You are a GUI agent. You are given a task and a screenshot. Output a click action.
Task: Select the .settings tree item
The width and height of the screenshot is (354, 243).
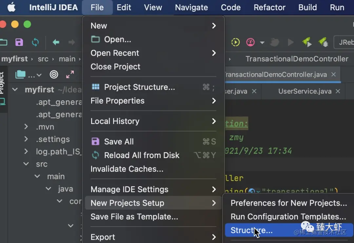pyautogui.click(x=53, y=139)
